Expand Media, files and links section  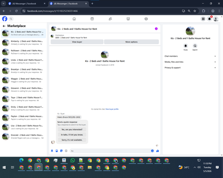[190, 62]
